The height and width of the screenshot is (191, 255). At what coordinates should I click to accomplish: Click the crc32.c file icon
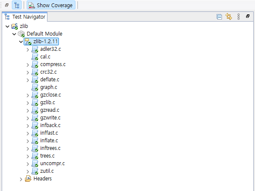[x=35, y=72]
